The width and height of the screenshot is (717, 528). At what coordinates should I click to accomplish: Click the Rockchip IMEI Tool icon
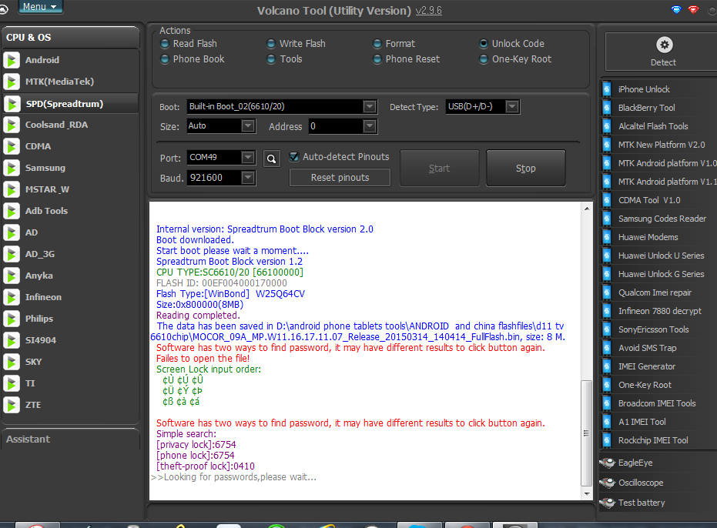[x=607, y=440]
